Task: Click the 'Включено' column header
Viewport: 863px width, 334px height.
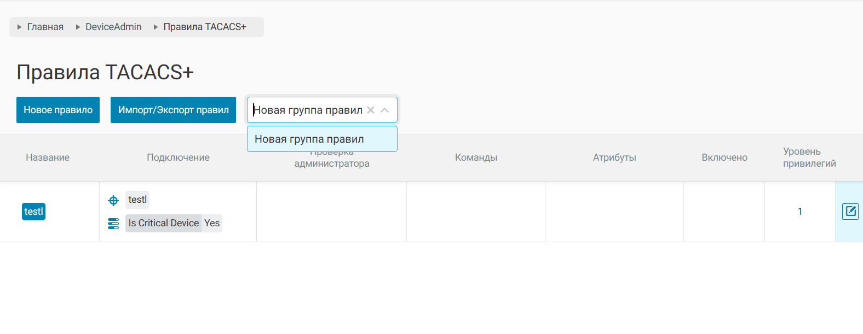Action: pyautogui.click(x=724, y=157)
